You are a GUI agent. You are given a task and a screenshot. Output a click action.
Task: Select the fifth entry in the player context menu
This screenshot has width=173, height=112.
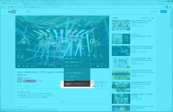(x=77, y=73)
